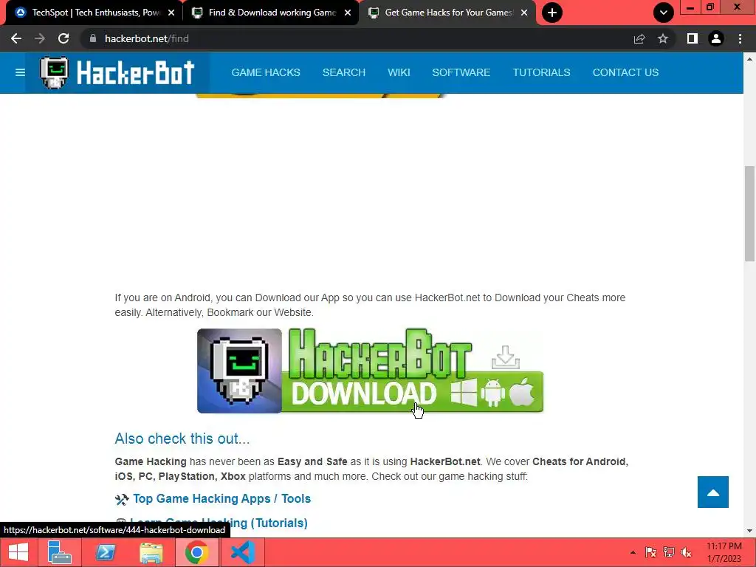
Task: Open Server Manager from taskbar
Action: pyautogui.click(x=60, y=552)
